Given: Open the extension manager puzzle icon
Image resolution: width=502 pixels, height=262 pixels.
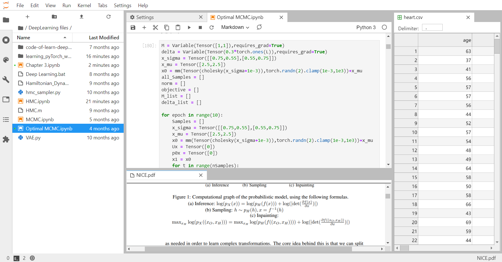Looking at the screenshot, I should click(6, 139).
